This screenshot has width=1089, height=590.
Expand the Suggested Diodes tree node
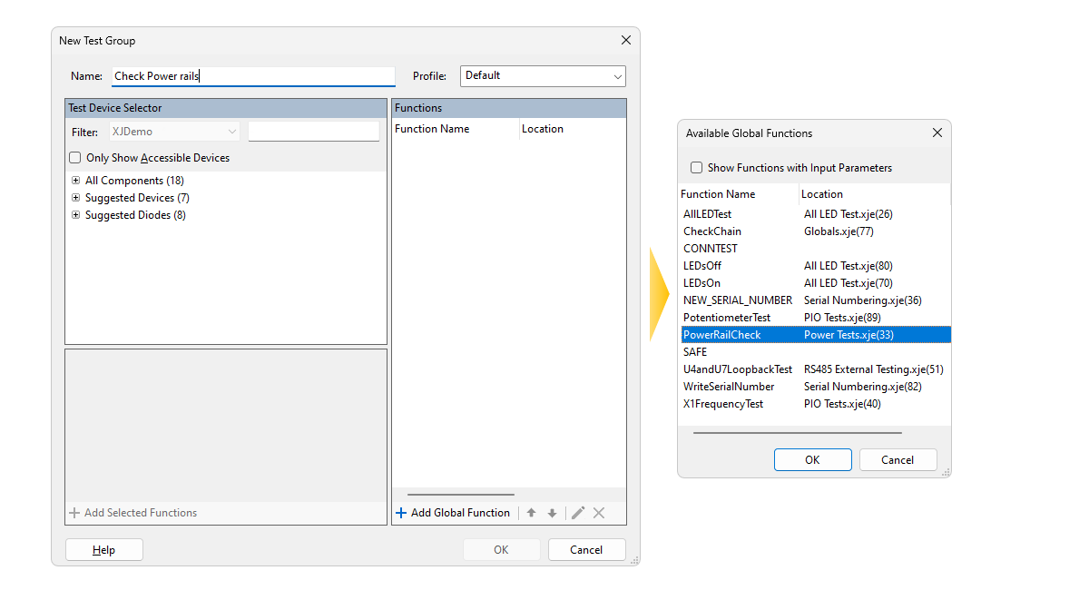click(75, 215)
